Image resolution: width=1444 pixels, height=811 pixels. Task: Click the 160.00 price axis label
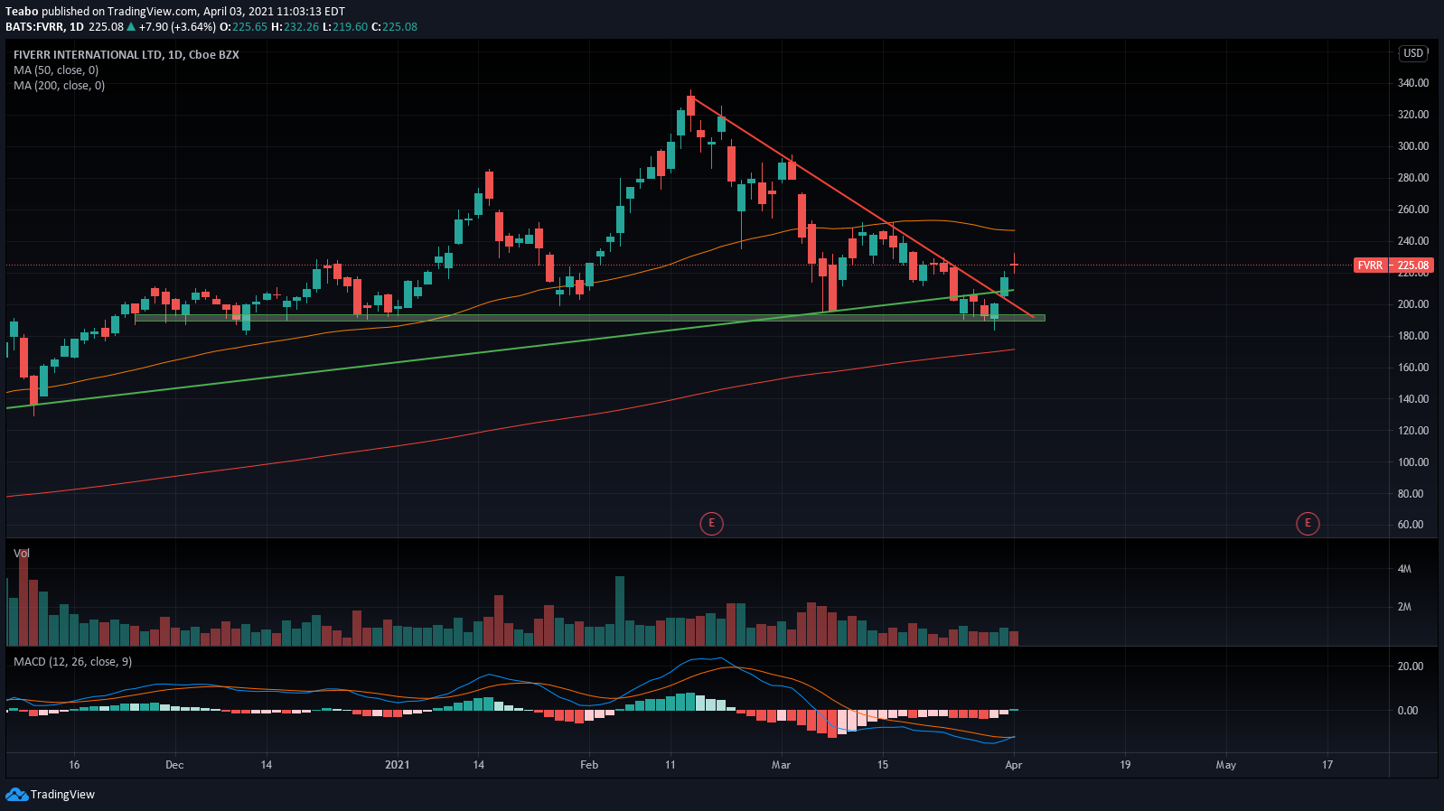(x=1413, y=368)
